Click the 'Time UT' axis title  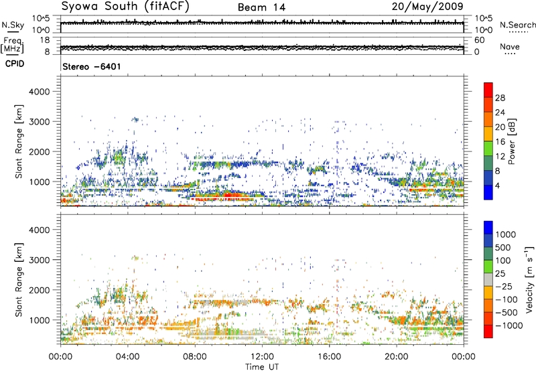262,367
